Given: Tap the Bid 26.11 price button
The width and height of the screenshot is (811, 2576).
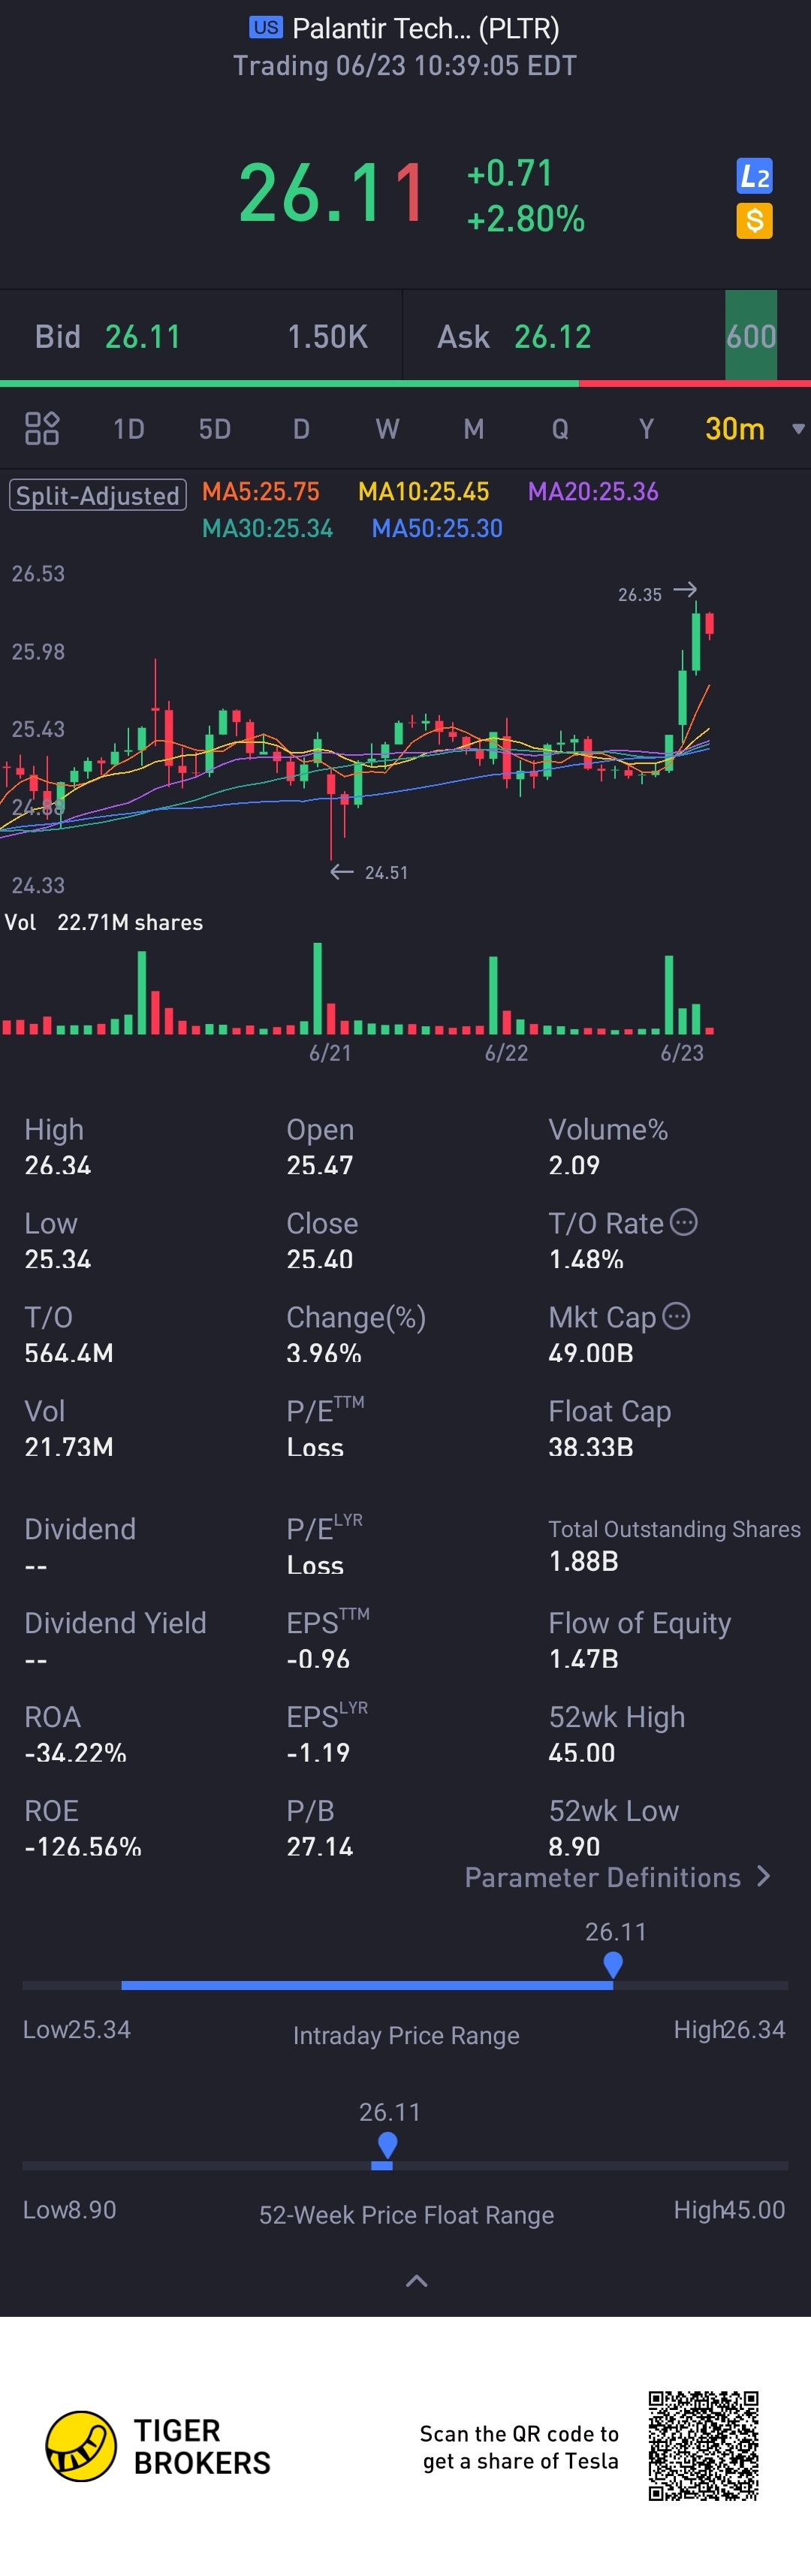Looking at the screenshot, I should (x=142, y=337).
